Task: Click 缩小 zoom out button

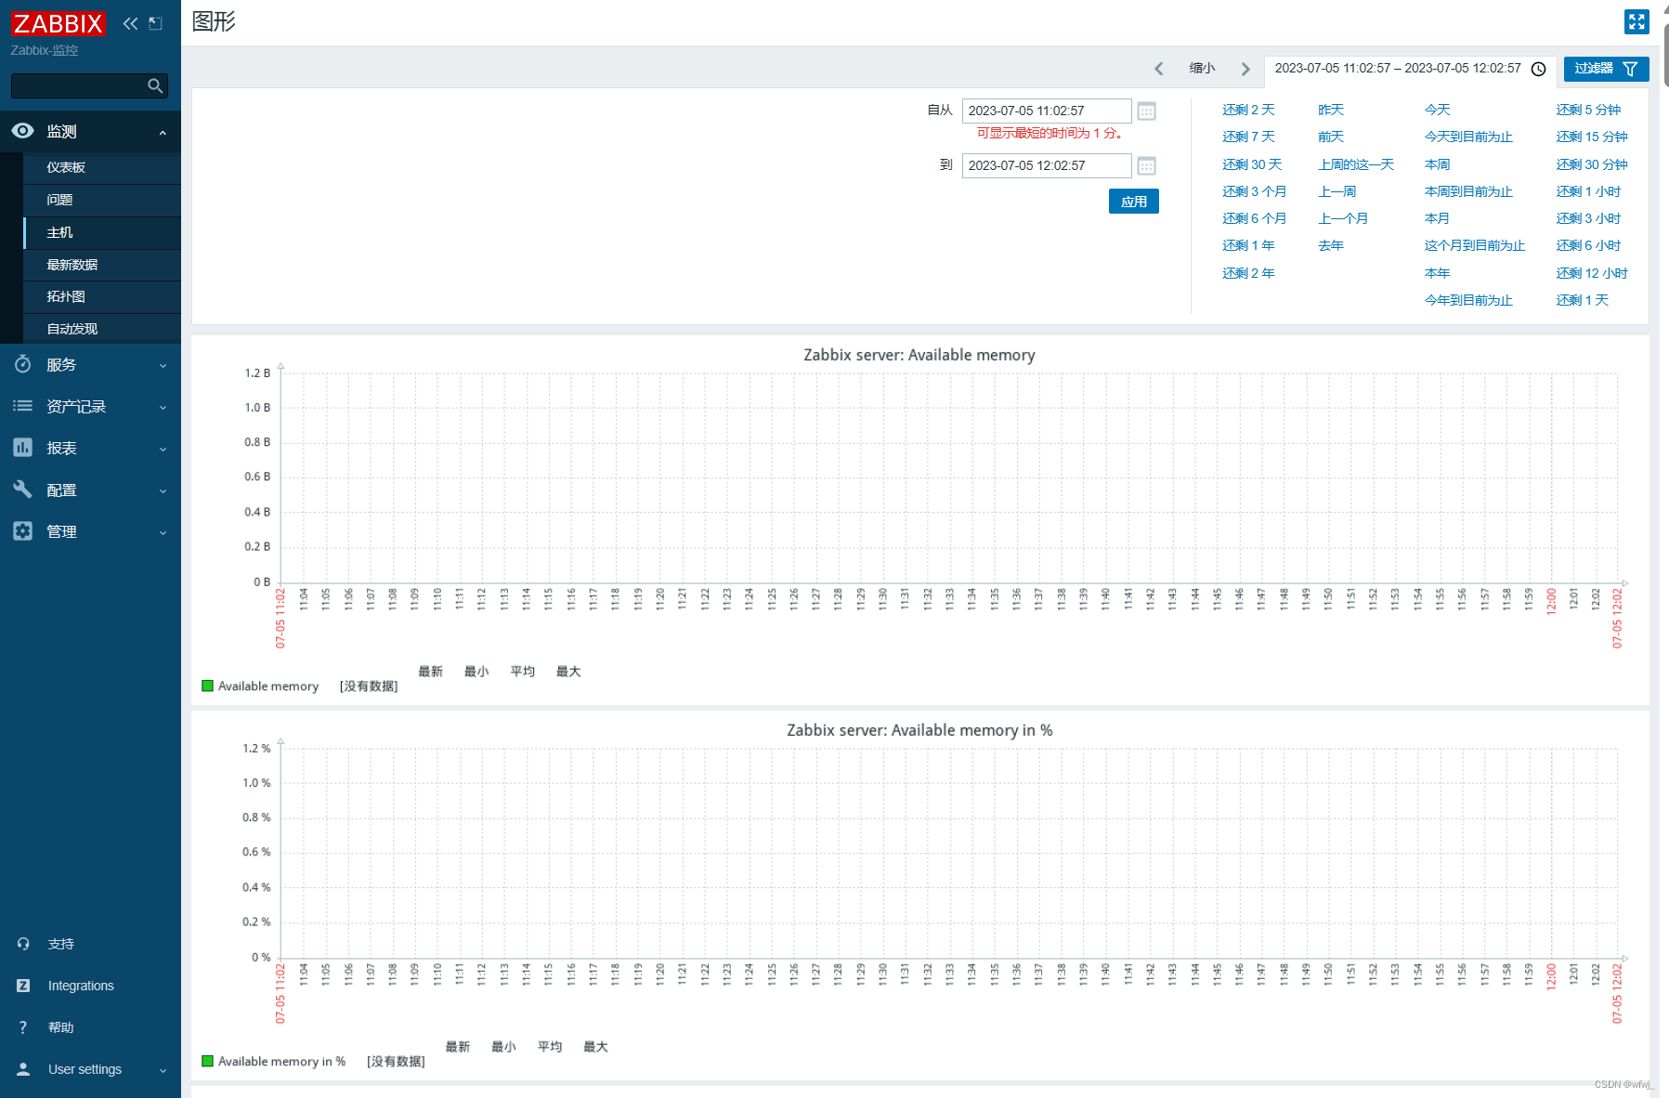Action: tap(1202, 69)
